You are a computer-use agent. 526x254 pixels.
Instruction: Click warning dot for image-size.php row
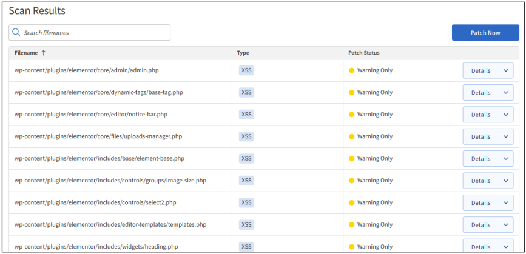[351, 181]
